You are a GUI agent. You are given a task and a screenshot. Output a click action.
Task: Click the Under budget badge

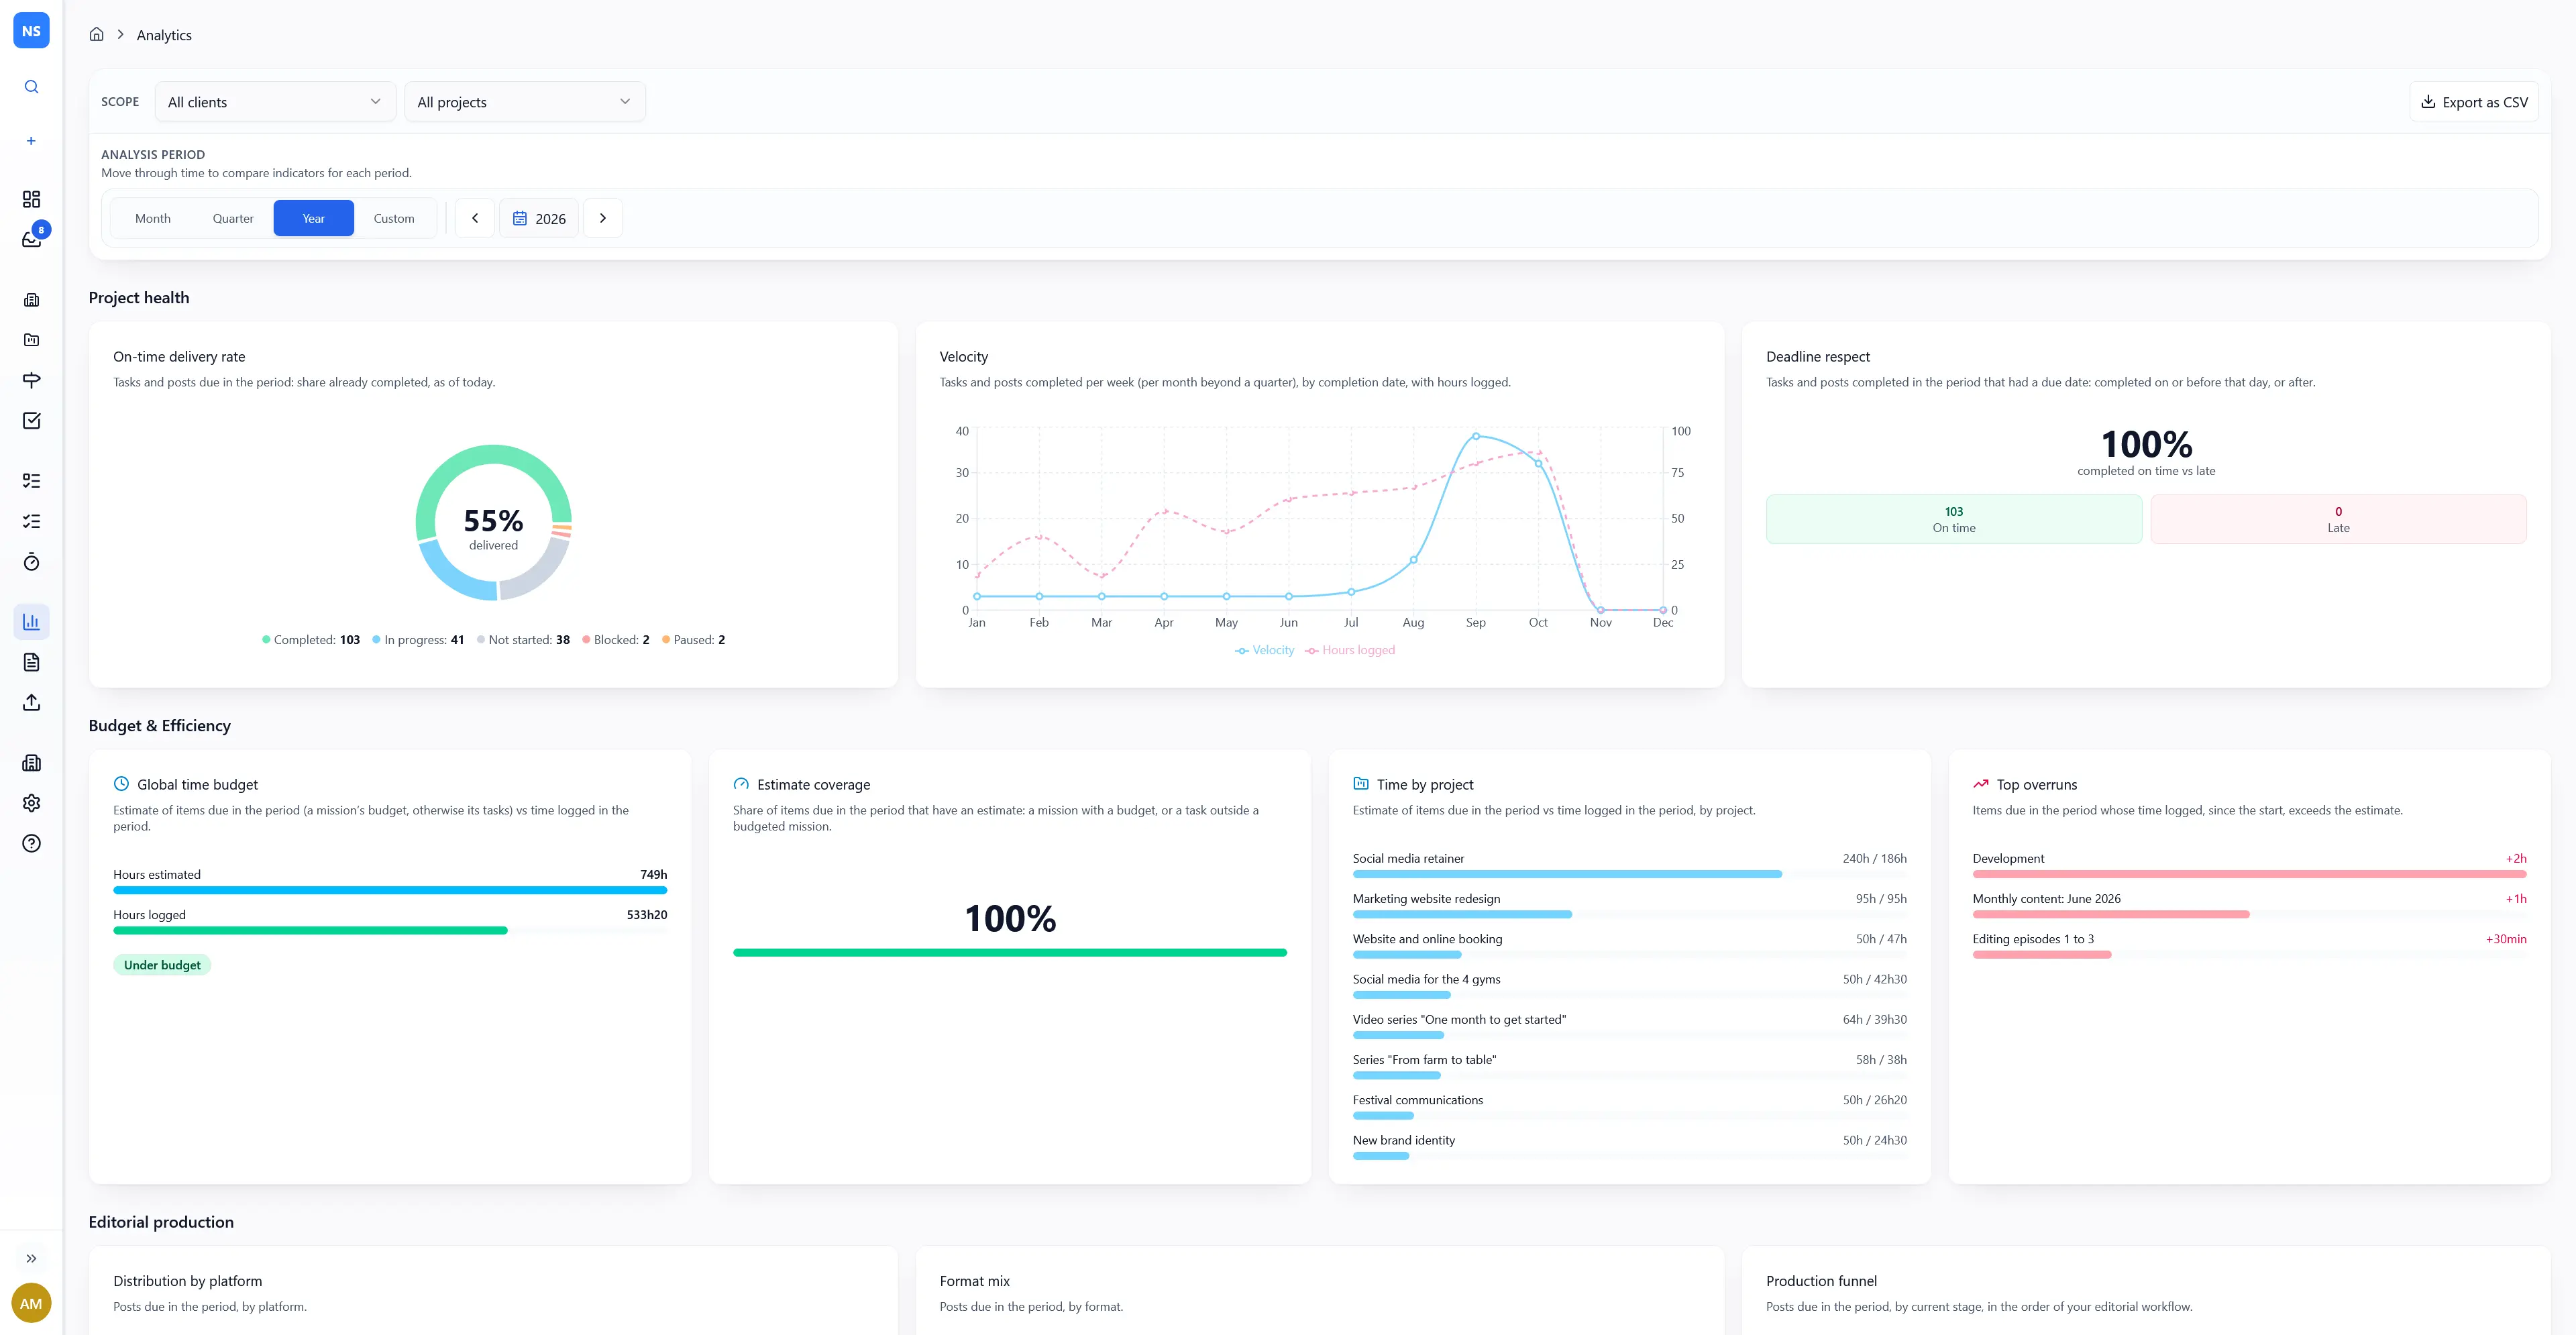point(162,965)
